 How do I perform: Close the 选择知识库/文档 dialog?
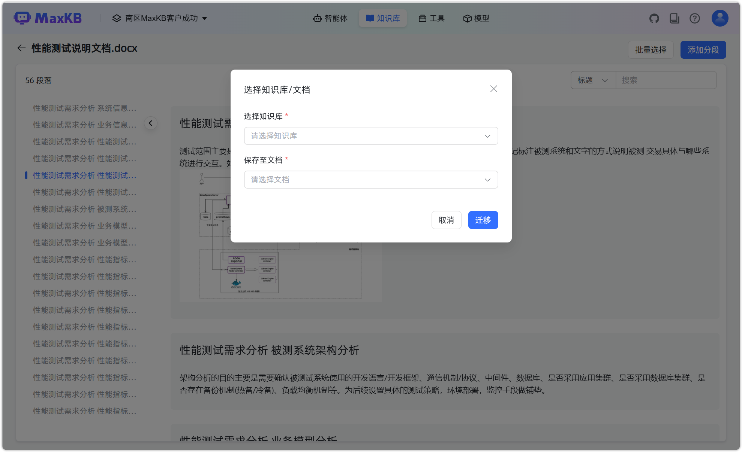493,89
